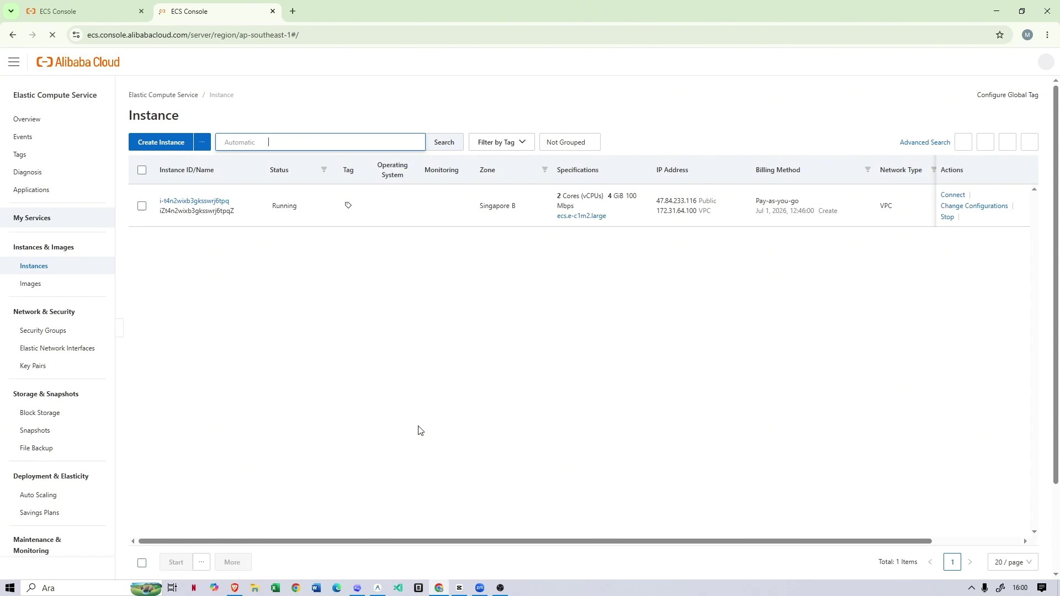Open Events in sidebar
Screen dimensions: 1060x596
[x=23, y=137]
